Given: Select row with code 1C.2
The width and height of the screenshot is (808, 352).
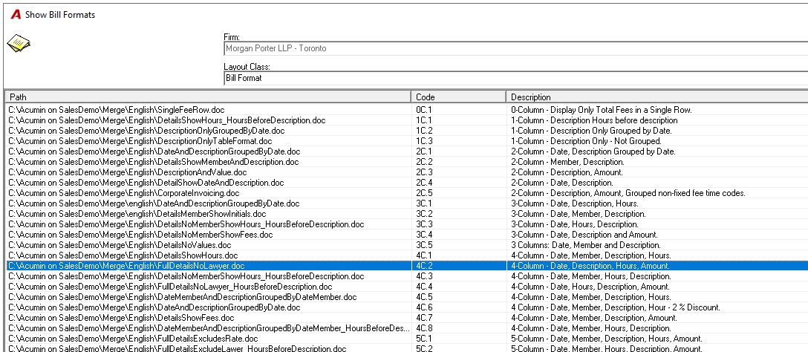Looking at the screenshot, I should click(x=406, y=131).
